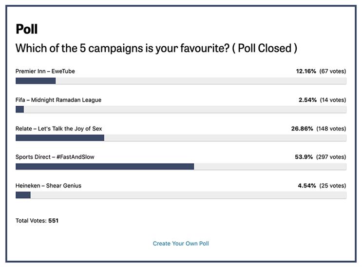Select the Heineken – Shear Genius label

49,186
